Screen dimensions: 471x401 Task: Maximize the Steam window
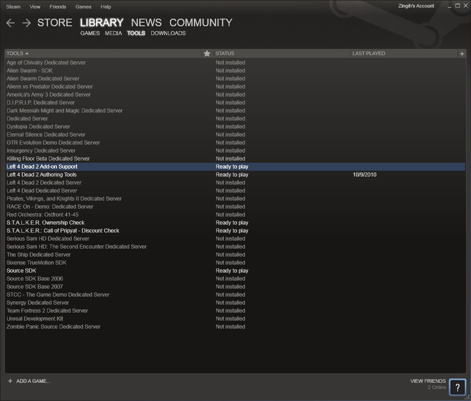tap(458, 5)
